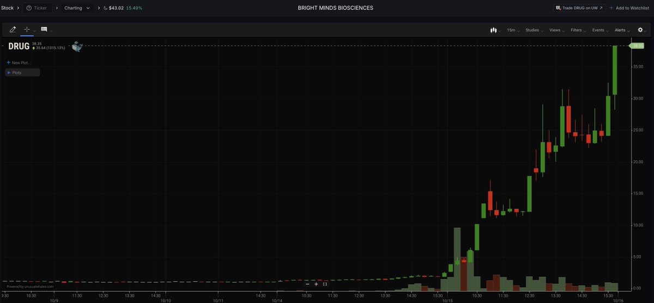Open the 15m timeframe dropdown
The width and height of the screenshot is (654, 303).
click(513, 30)
